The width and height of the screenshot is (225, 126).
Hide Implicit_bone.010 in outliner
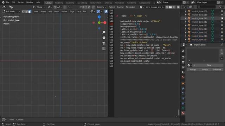coord(222,15)
